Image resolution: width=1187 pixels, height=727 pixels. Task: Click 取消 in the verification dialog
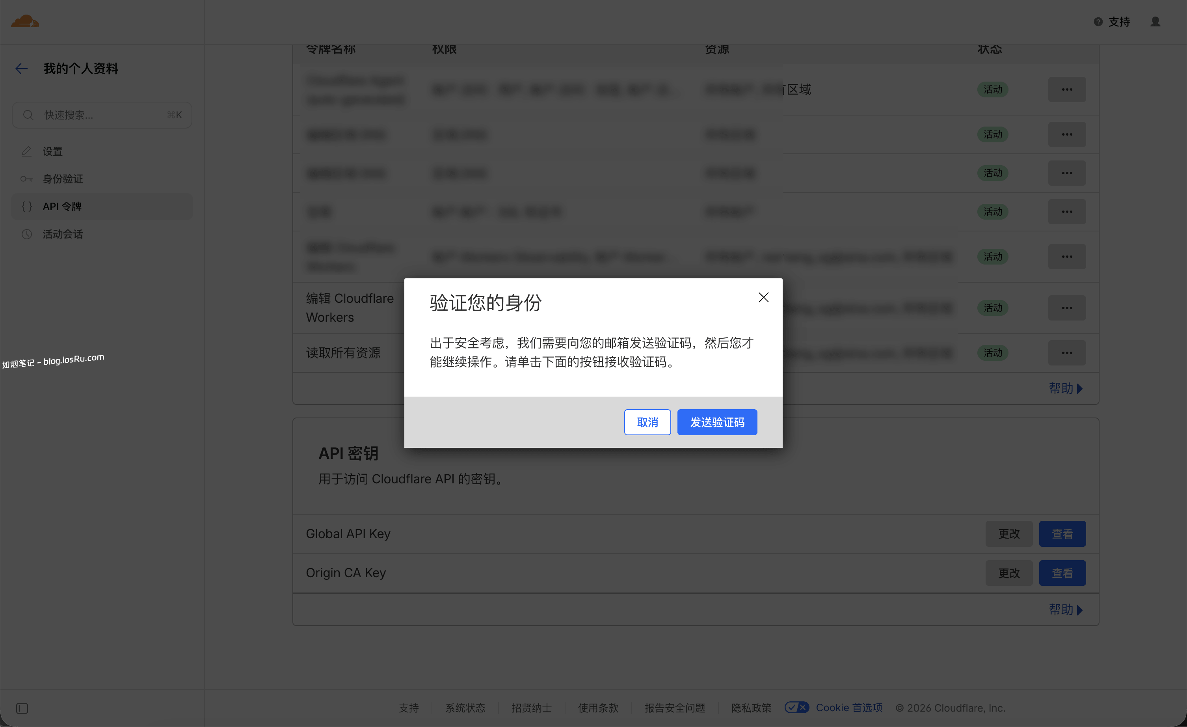click(x=647, y=423)
